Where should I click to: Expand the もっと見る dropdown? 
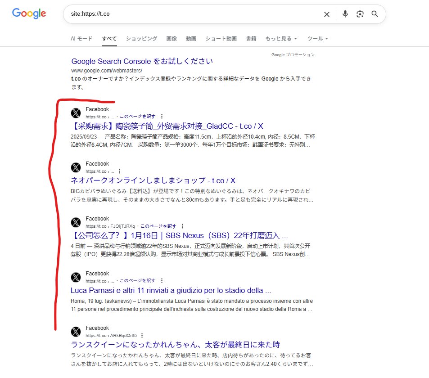[281, 39]
